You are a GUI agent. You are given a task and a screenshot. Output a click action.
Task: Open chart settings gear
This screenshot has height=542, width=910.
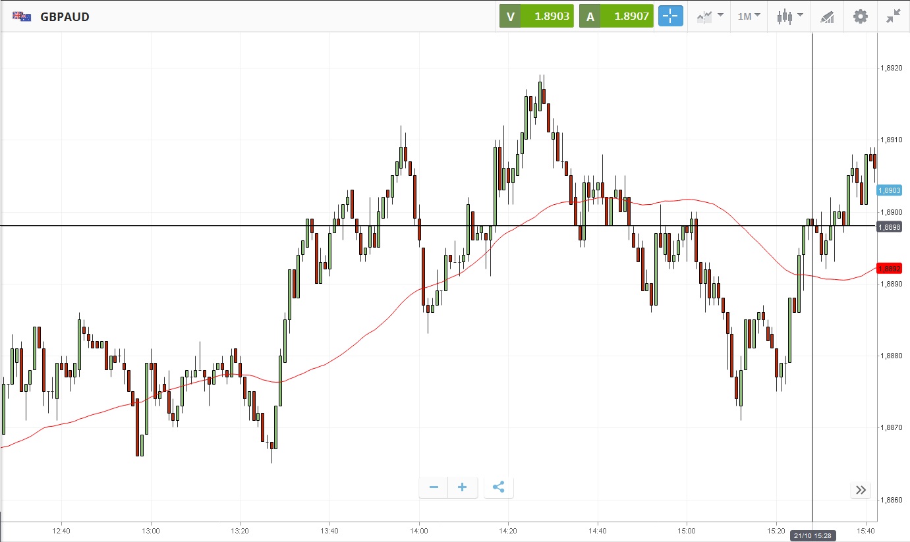point(861,16)
